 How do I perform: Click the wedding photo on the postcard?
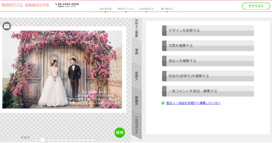tap(62, 69)
